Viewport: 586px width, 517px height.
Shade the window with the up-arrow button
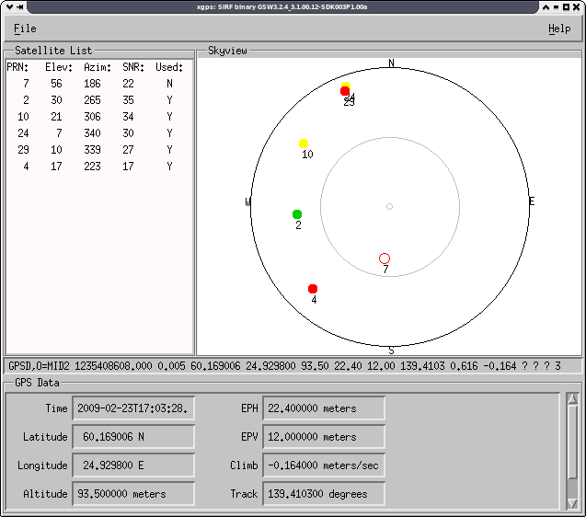546,6
